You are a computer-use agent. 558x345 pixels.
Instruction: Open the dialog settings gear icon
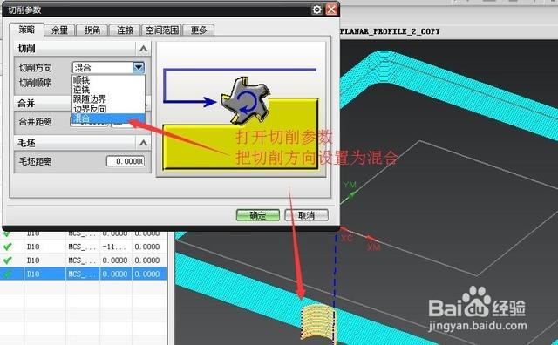316,10
